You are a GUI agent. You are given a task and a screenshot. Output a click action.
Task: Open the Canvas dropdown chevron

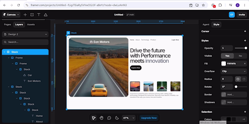18,15
